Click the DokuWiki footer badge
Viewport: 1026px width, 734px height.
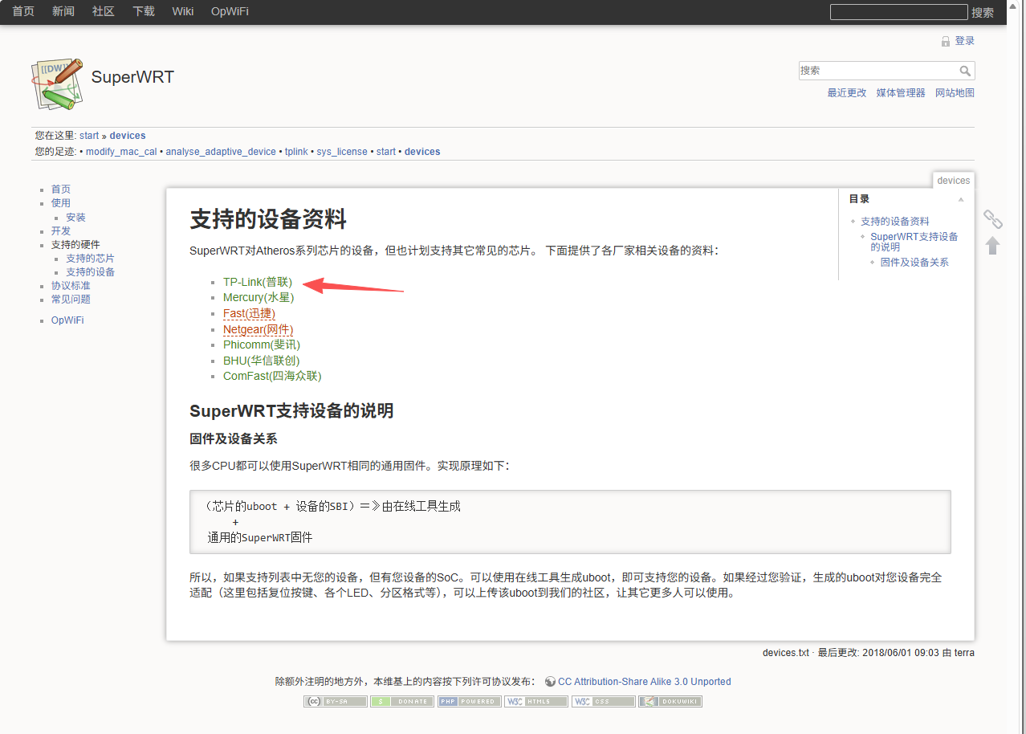click(670, 701)
